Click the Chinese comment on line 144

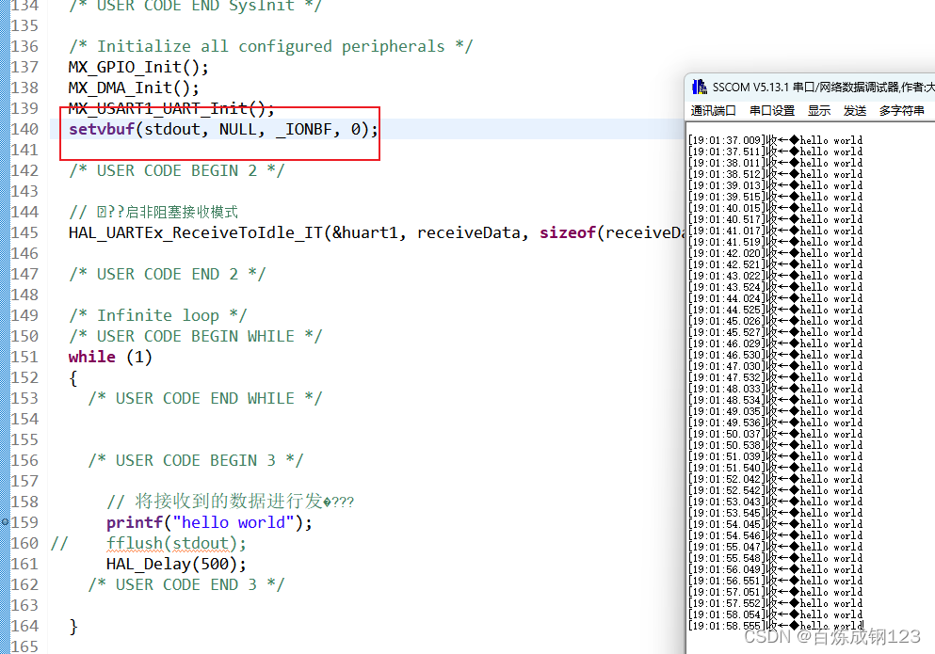point(153,212)
